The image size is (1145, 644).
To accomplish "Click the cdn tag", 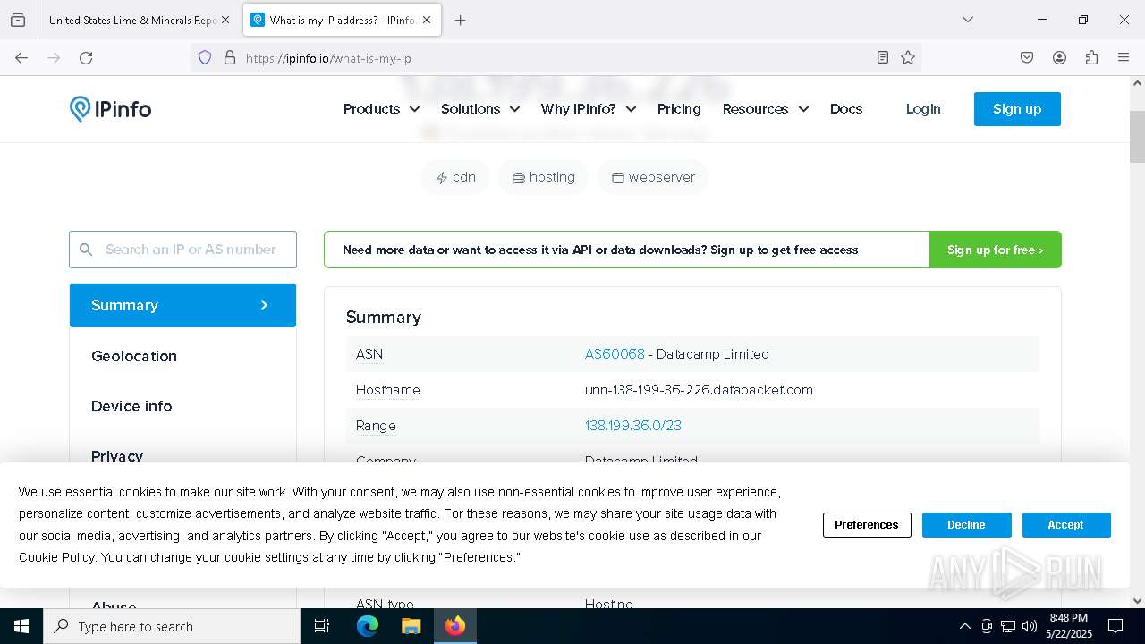I will coord(455,177).
